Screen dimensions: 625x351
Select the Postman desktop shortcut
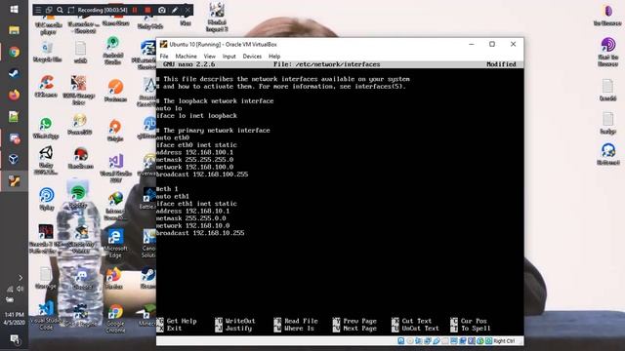[115, 91]
